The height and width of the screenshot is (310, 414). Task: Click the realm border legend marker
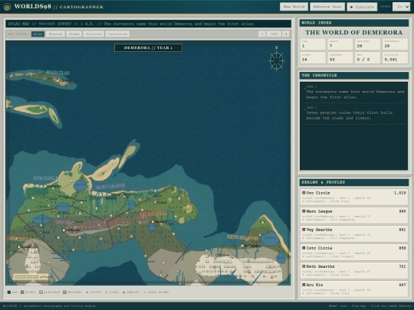[x=144, y=292]
